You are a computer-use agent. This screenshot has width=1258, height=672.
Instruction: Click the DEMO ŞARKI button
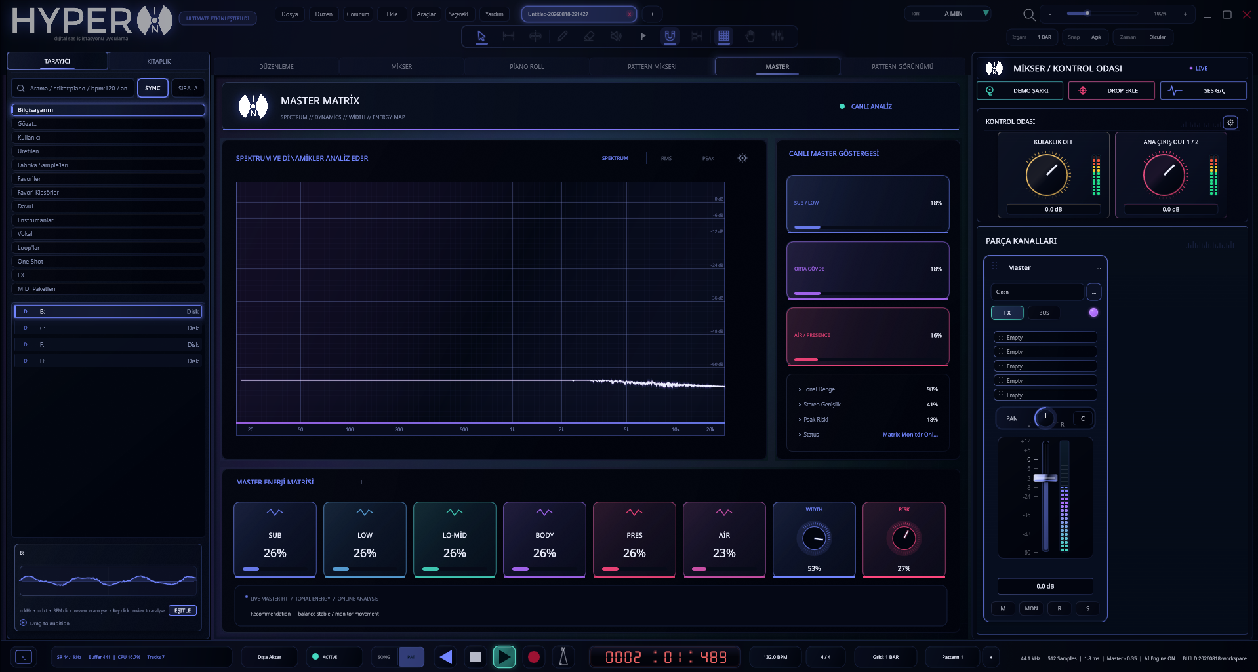(x=1020, y=91)
